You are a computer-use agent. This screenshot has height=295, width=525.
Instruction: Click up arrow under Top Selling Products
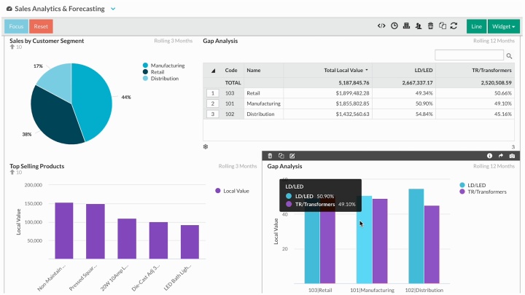12,172
